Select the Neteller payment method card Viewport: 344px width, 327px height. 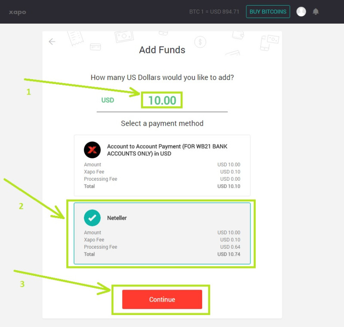(x=162, y=234)
